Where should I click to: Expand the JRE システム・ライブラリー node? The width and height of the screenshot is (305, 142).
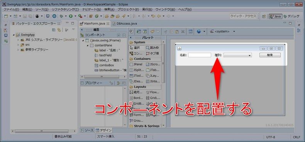[18, 40]
